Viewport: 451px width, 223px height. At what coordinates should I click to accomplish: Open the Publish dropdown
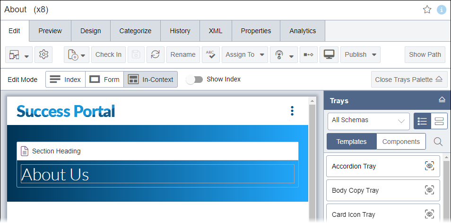click(x=360, y=54)
